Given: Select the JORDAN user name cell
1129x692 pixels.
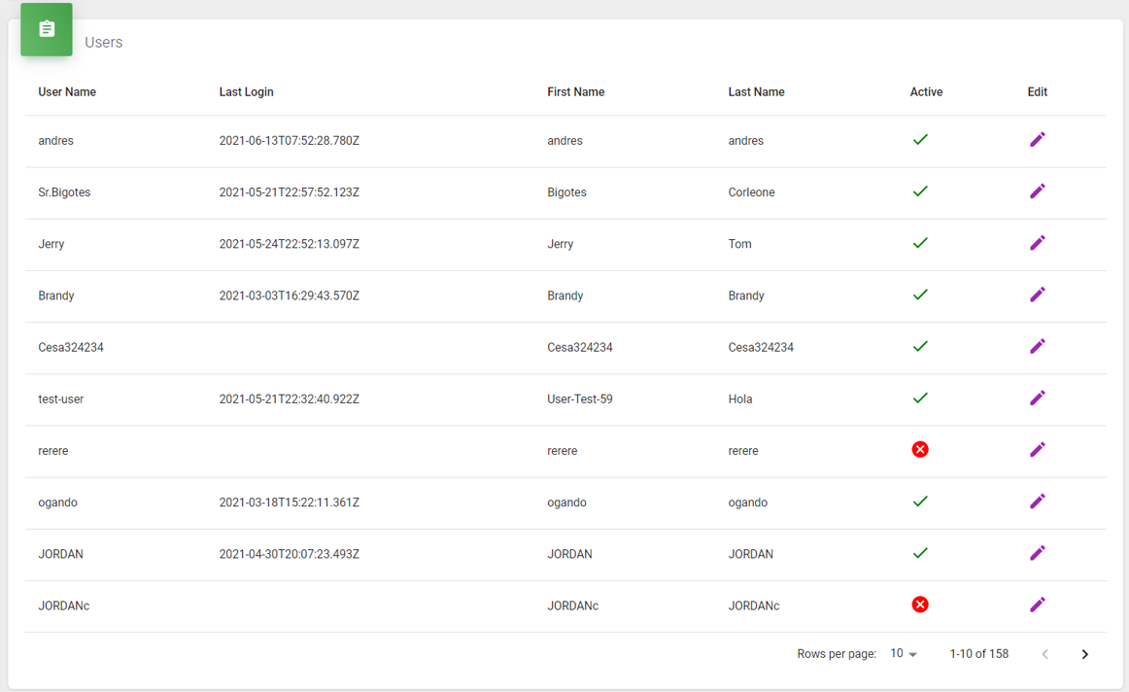Looking at the screenshot, I should click(60, 554).
